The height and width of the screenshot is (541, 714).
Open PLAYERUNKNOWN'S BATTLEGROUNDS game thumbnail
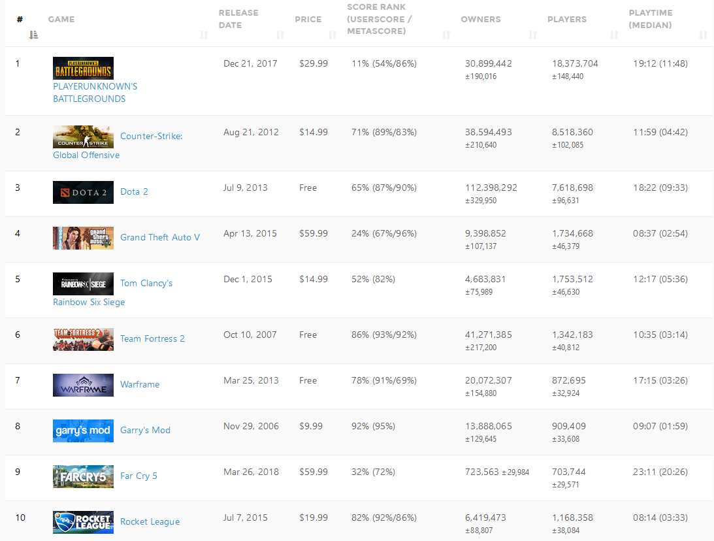point(84,69)
